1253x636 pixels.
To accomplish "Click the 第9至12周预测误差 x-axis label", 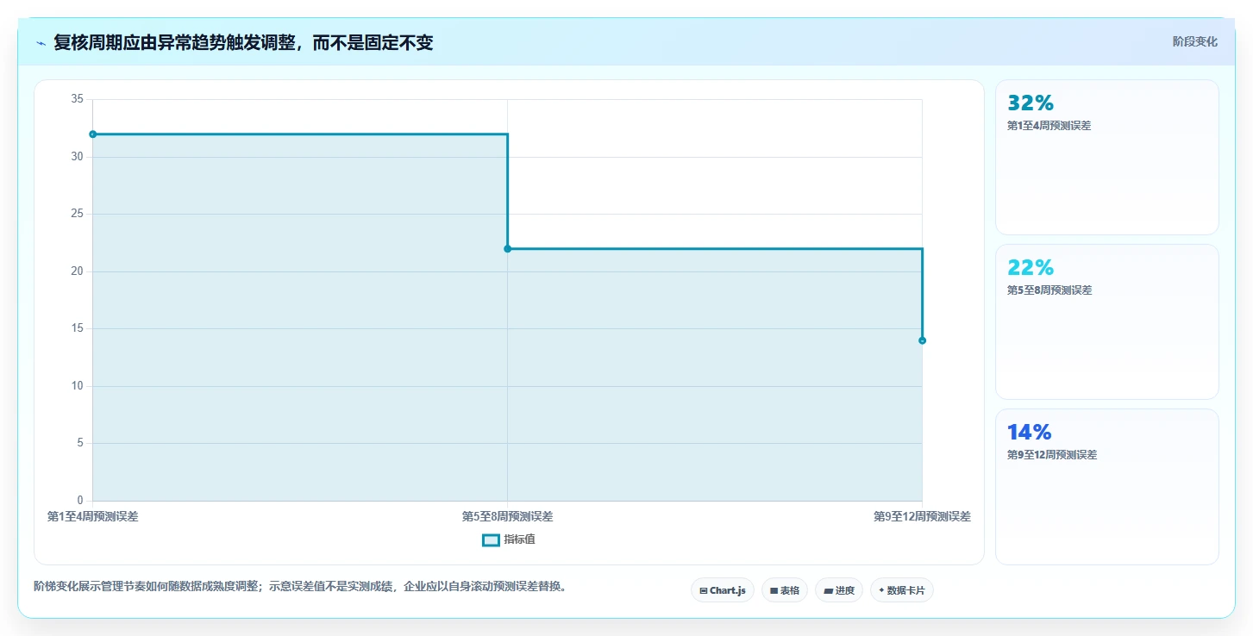I will click(922, 517).
